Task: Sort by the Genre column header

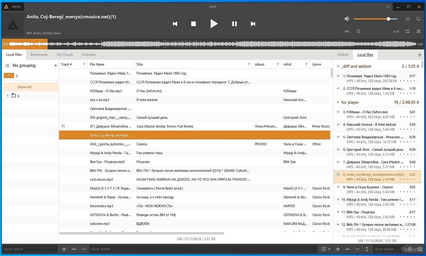Action: 320,64
